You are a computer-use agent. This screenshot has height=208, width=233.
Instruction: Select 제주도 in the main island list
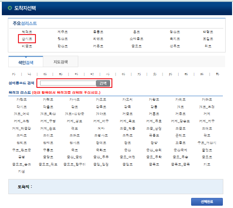[63, 32]
